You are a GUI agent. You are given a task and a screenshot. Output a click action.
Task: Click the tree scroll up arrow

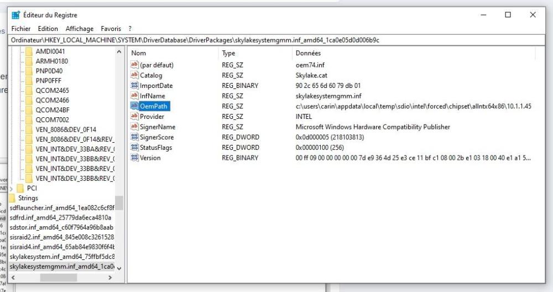pos(119,51)
